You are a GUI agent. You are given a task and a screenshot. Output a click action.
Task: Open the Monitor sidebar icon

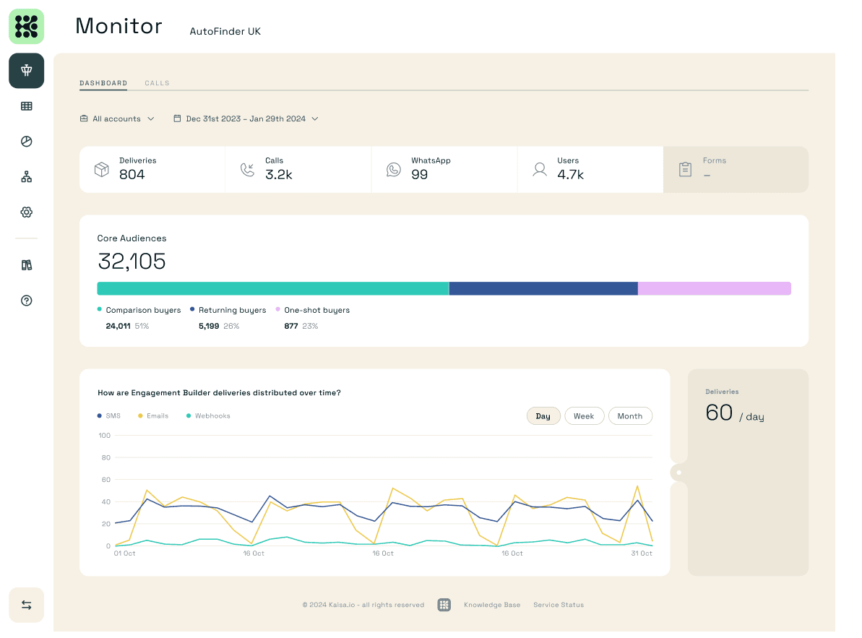pos(27,70)
